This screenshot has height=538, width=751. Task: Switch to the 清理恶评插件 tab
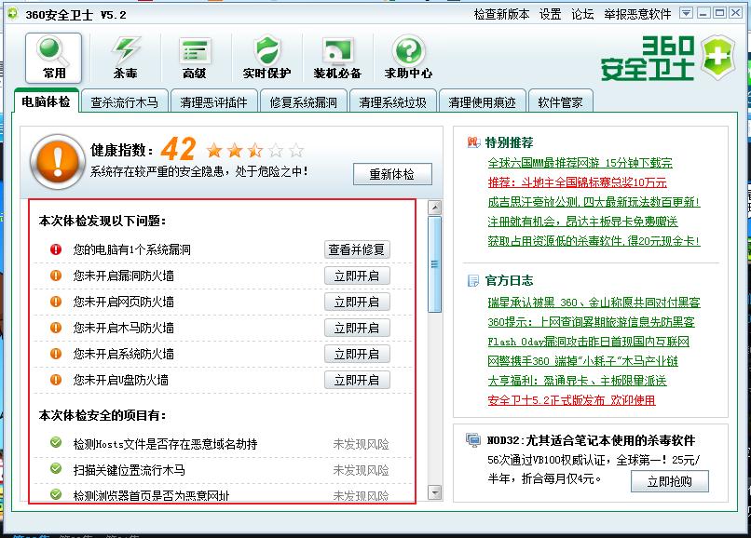(214, 102)
